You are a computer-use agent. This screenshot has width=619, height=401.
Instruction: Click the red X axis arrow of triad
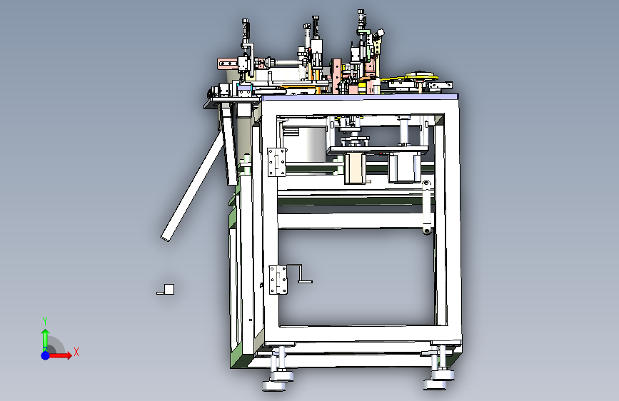tap(61, 355)
